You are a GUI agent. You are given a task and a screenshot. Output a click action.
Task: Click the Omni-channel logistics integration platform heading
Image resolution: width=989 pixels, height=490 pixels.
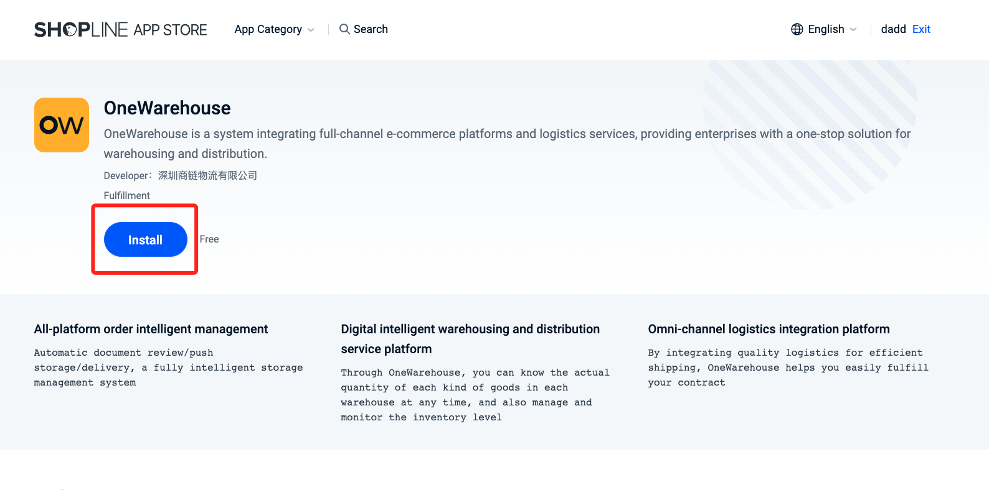coord(769,329)
